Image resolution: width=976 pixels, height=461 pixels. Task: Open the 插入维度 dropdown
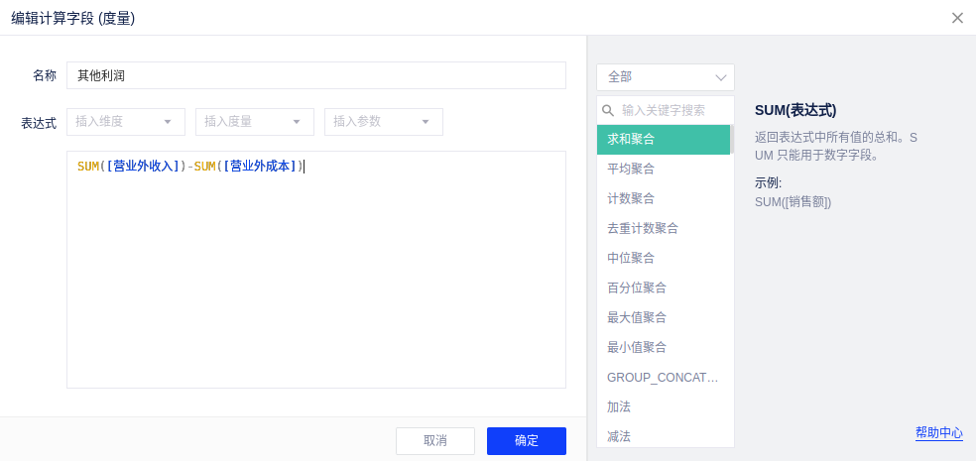pyautogui.click(x=126, y=122)
